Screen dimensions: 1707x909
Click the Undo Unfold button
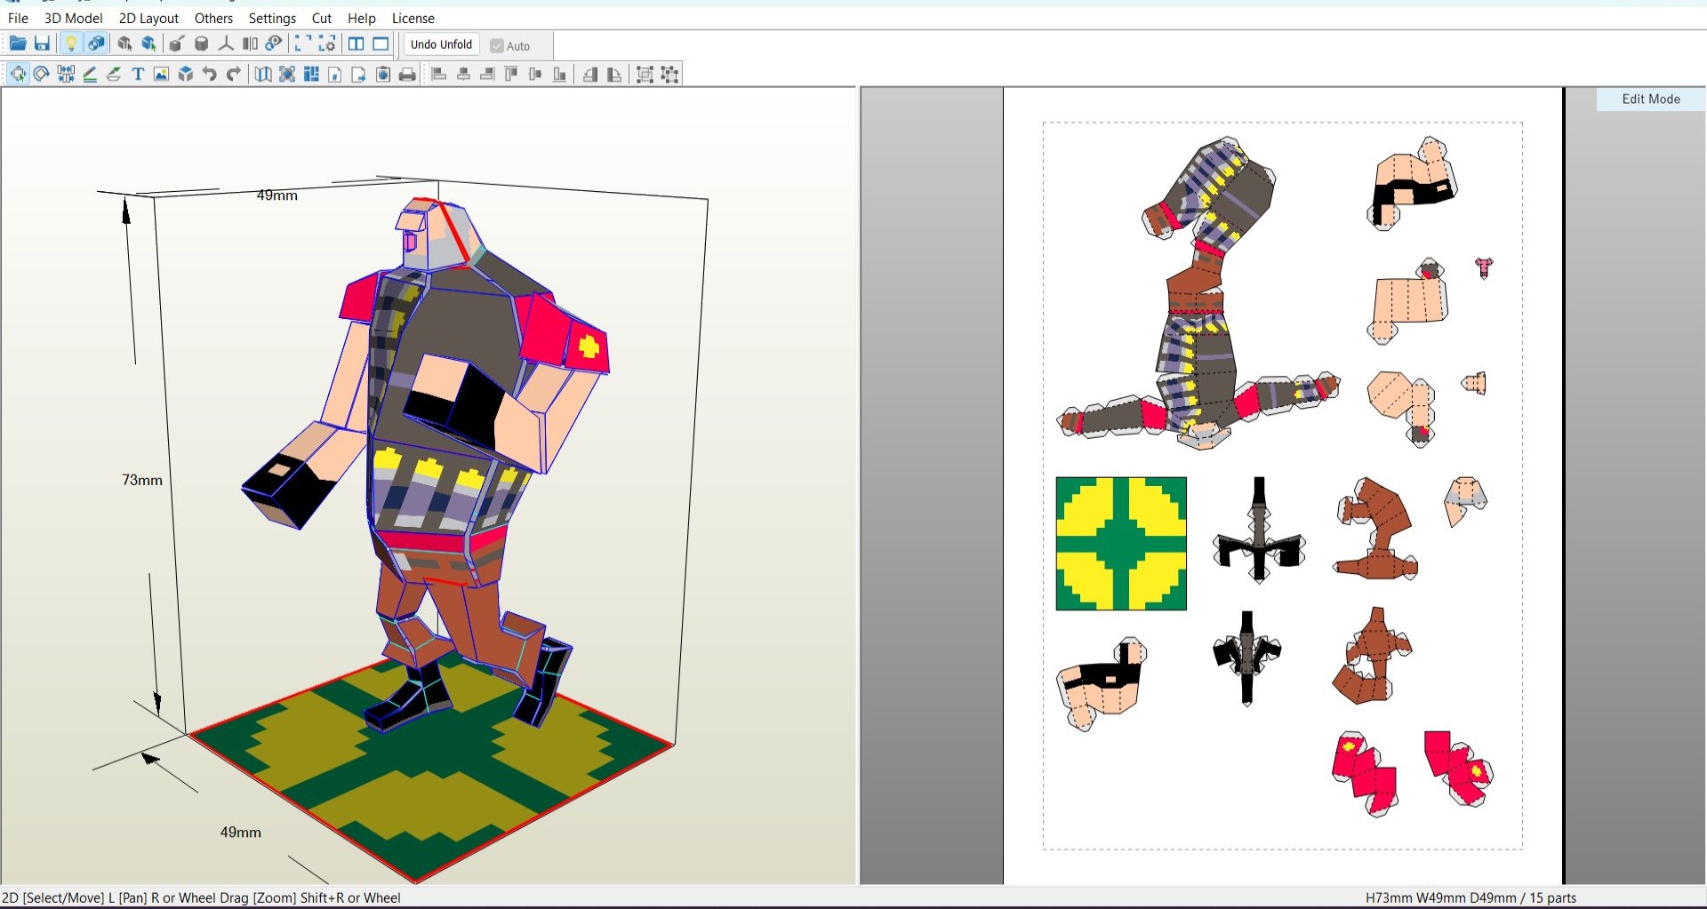[440, 44]
